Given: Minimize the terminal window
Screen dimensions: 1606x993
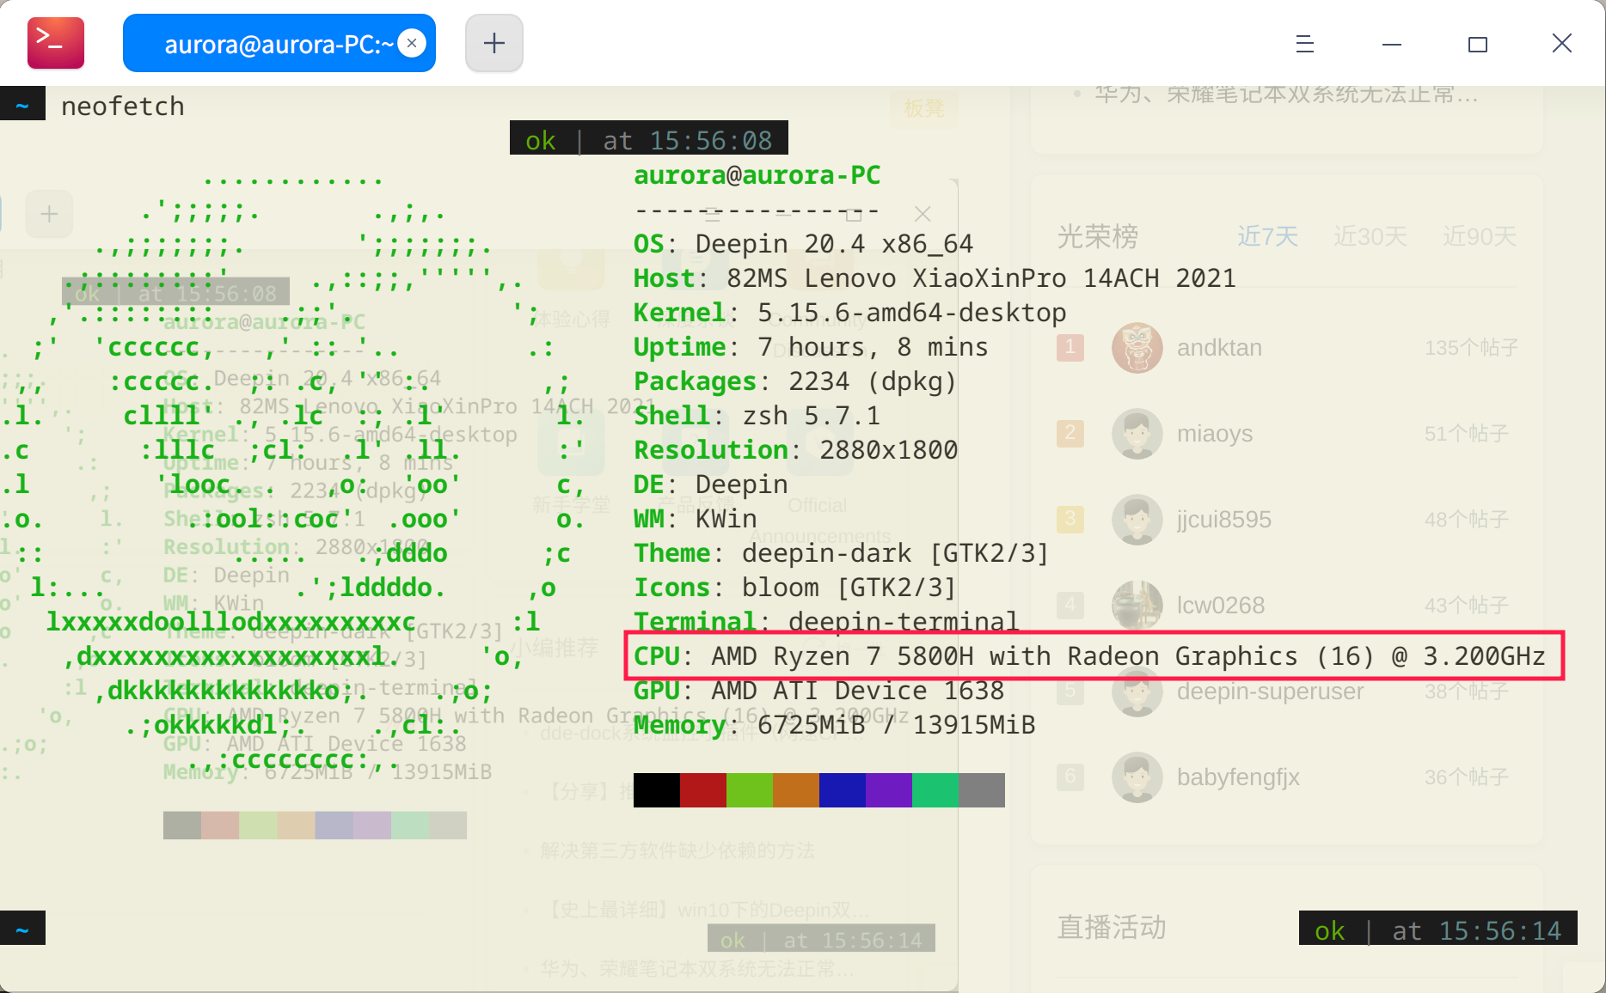Looking at the screenshot, I should point(1392,44).
